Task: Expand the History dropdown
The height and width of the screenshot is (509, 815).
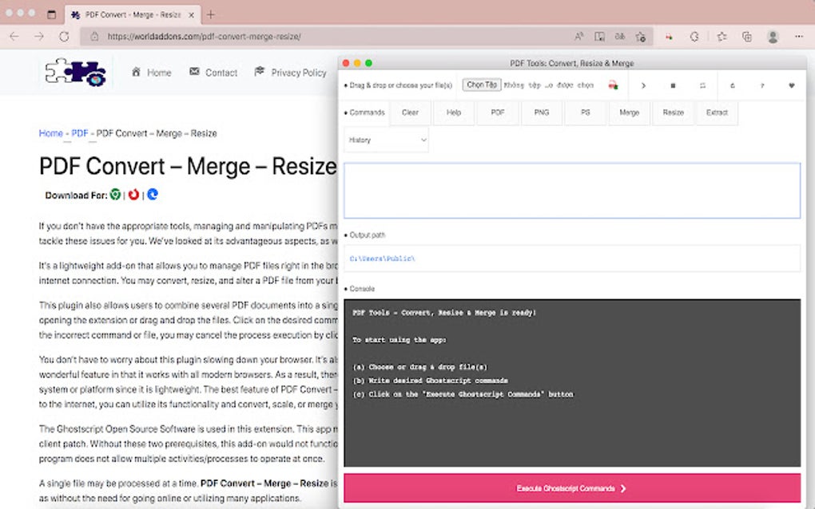Action: [x=387, y=140]
